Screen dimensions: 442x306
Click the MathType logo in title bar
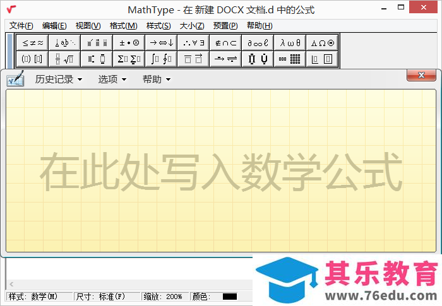(x=11, y=9)
